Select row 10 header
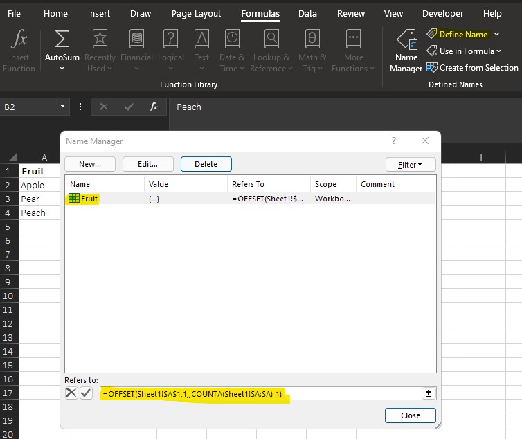This screenshot has height=439, width=522. (9, 296)
